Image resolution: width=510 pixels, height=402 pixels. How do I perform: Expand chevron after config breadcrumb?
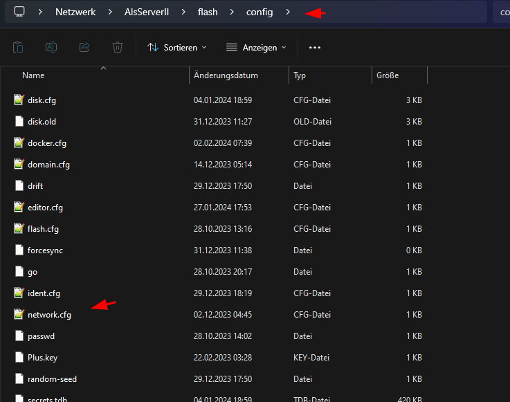point(288,12)
